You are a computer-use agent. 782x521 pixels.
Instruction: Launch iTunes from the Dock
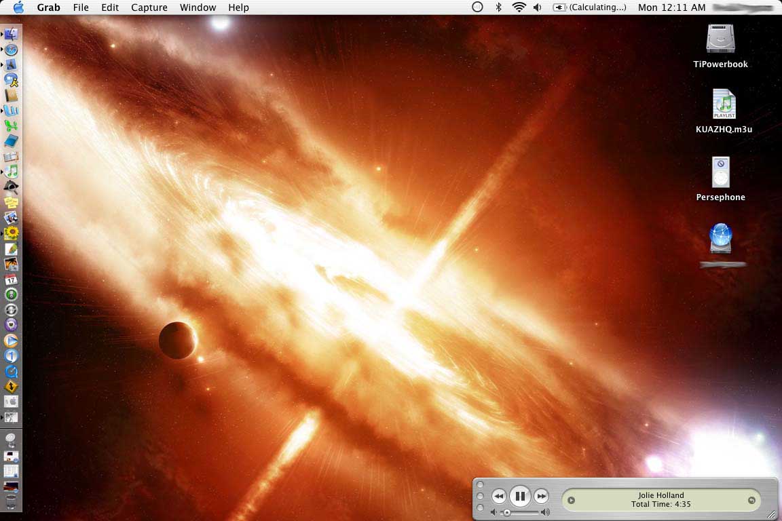pyautogui.click(x=11, y=172)
